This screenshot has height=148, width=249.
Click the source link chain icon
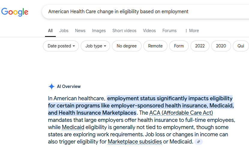(199, 142)
